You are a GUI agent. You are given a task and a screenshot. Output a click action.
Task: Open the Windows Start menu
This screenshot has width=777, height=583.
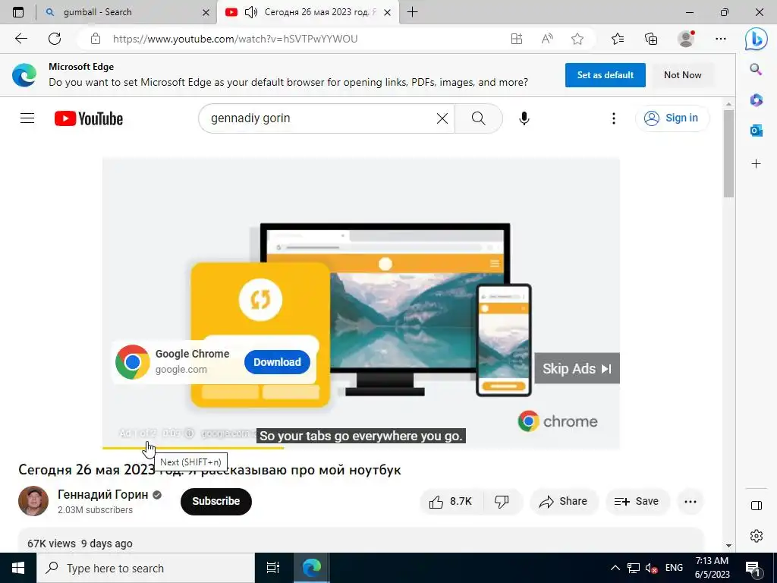pos(18,568)
